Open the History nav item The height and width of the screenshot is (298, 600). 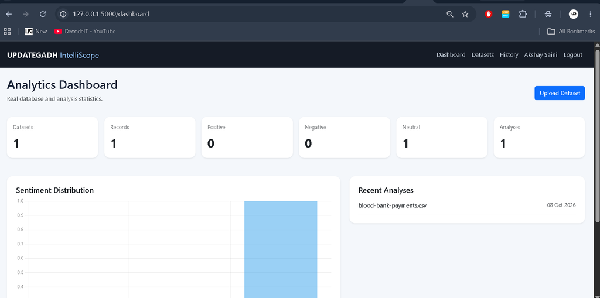(x=509, y=55)
